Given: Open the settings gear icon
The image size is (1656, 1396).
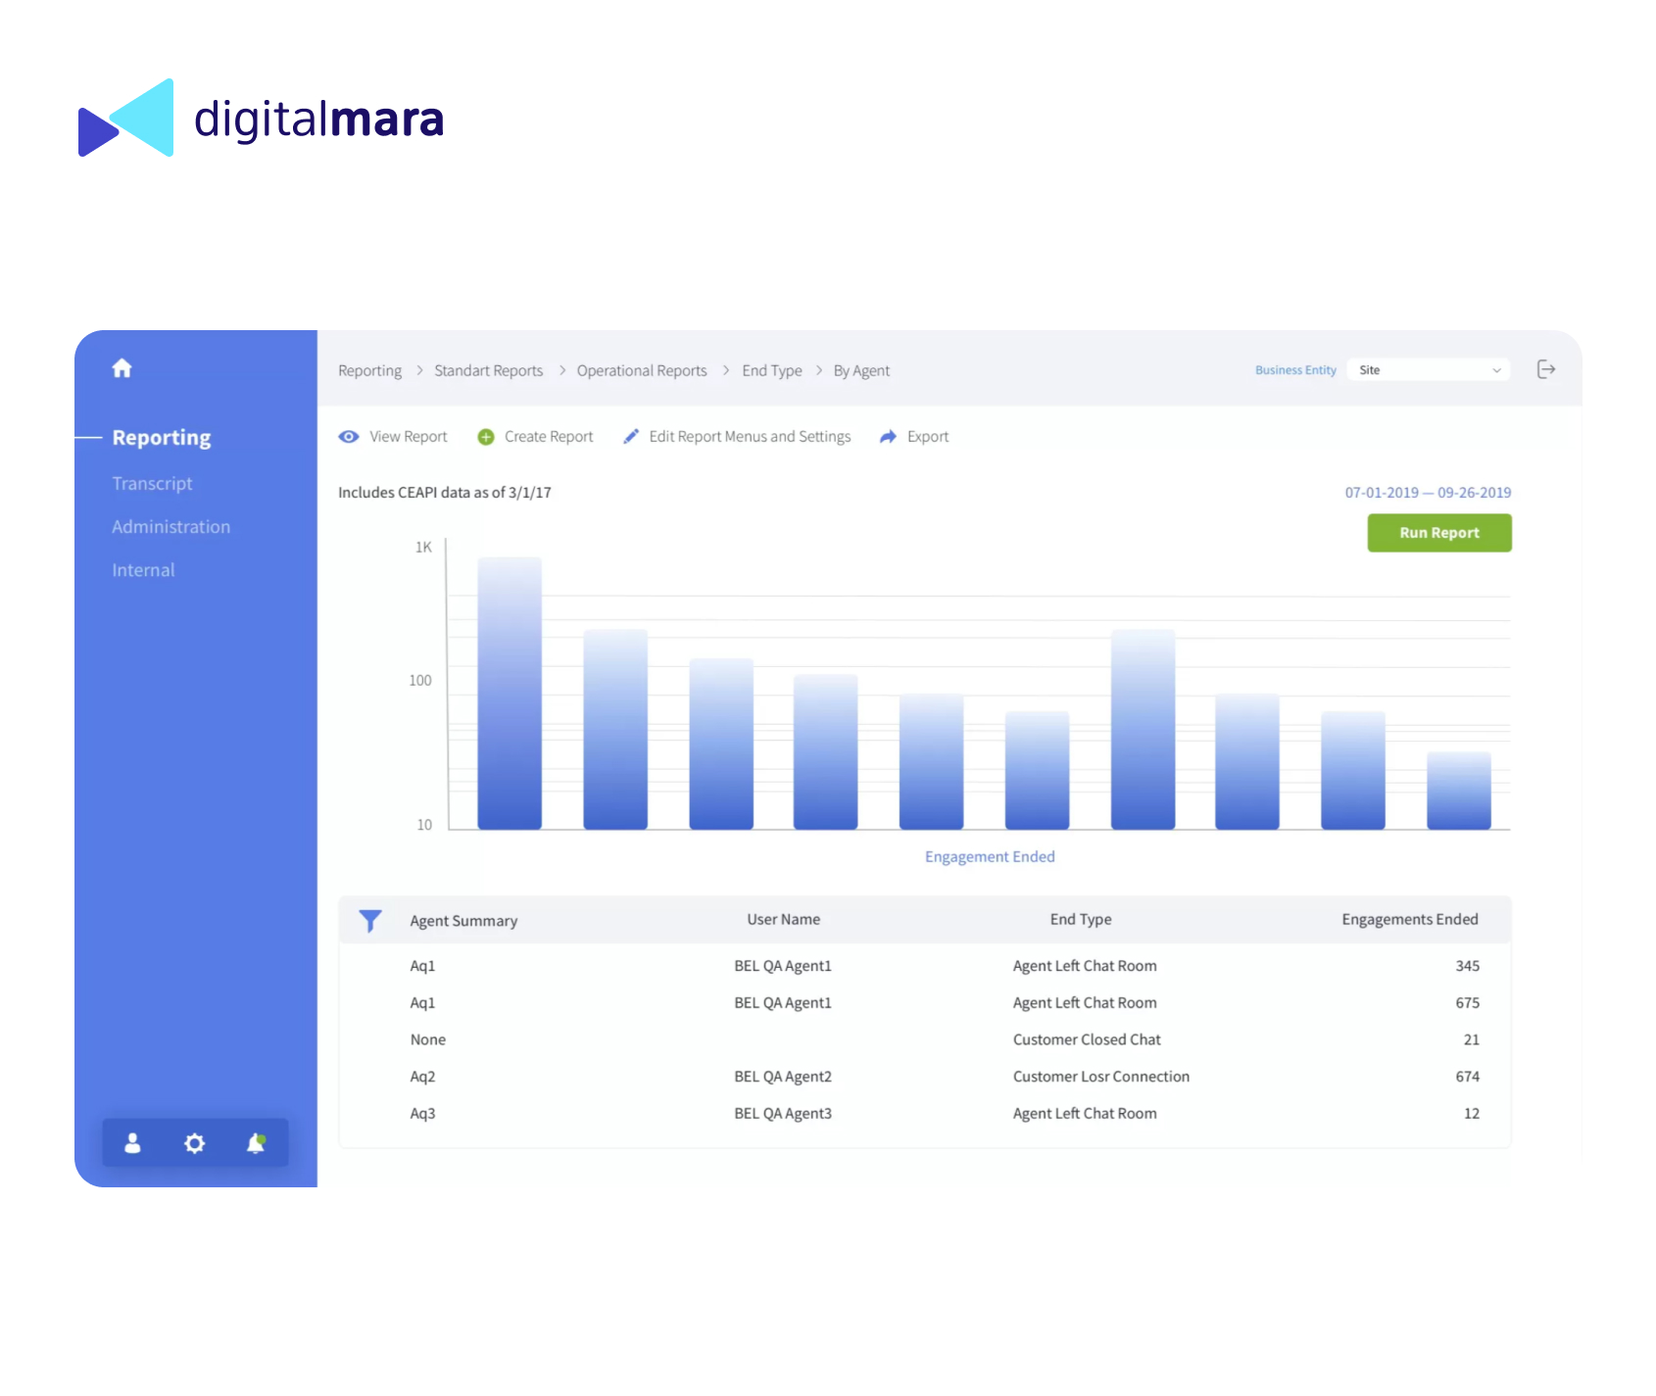Looking at the screenshot, I should (195, 1143).
